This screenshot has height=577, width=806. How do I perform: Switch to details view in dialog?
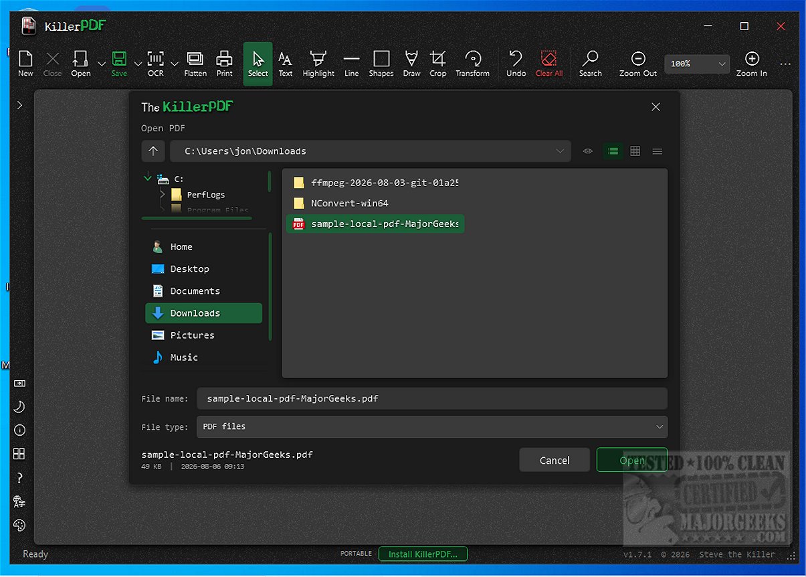[x=658, y=151]
